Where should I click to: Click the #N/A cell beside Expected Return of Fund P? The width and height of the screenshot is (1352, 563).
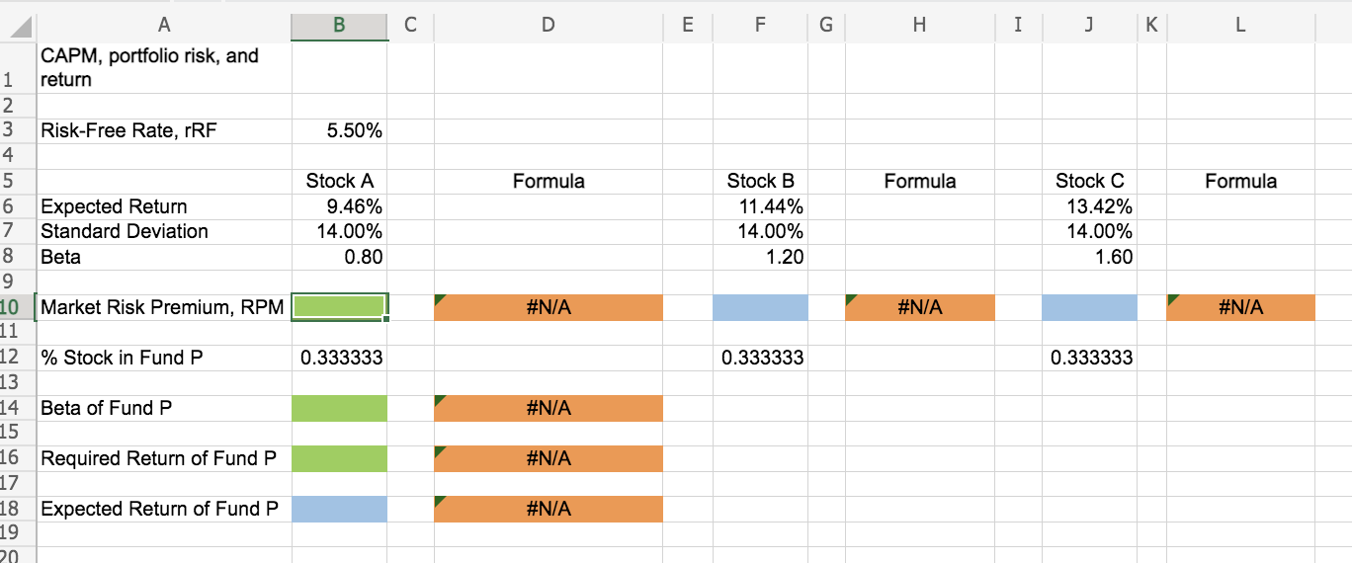(x=549, y=509)
